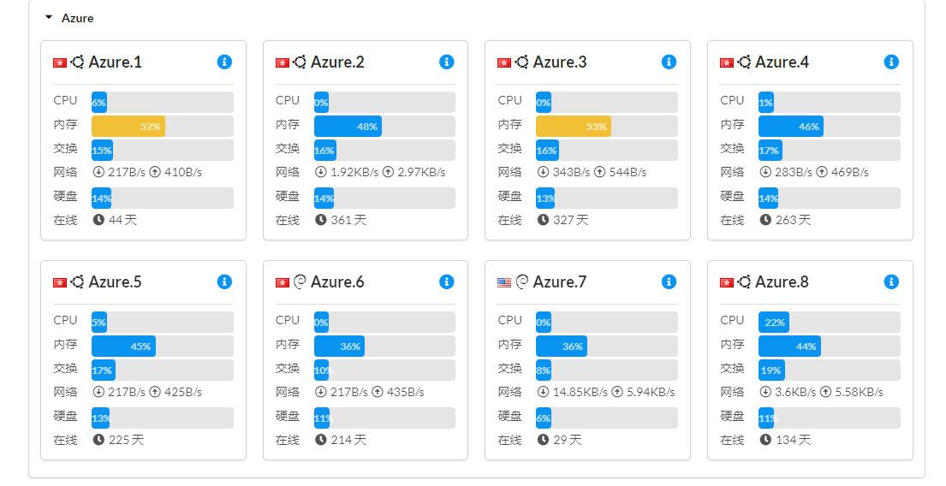Click the info icon on Azure.1 card

pyautogui.click(x=224, y=62)
